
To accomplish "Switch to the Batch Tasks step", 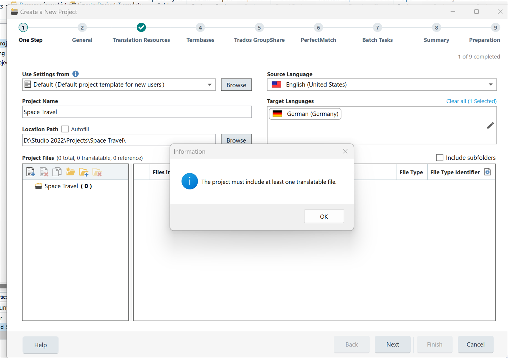I will pos(377,33).
